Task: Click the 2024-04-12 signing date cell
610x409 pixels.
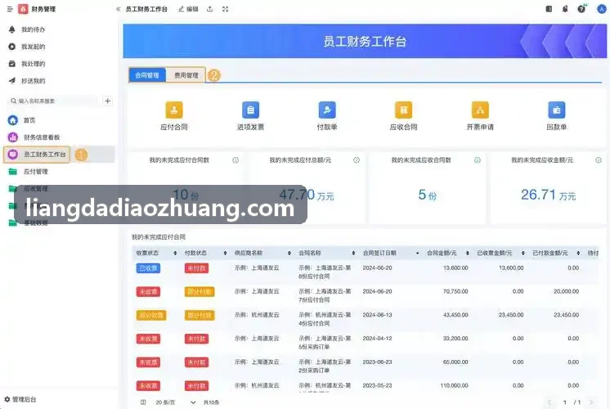Action: pyautogui.click(x=377, y=339)
